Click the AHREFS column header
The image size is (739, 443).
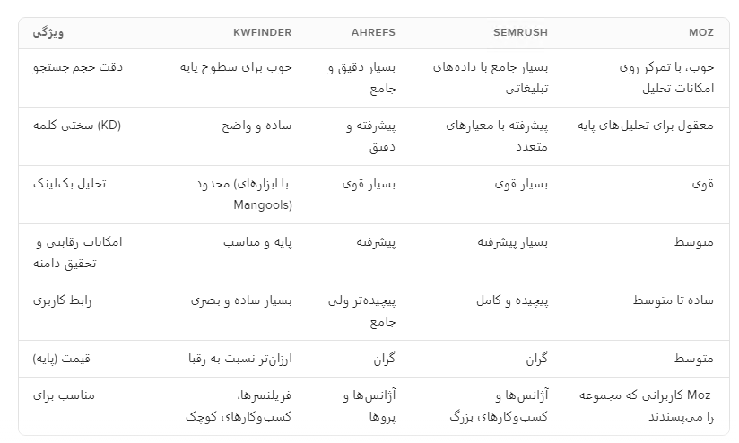pyautogui.click(x=373, y=32)
